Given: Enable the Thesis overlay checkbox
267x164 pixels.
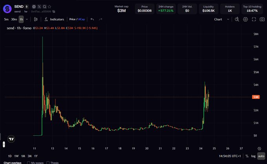Looking at the screenshot, I should (48, 163).
